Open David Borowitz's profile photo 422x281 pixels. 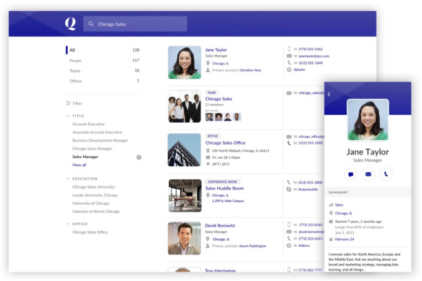pos(184,238)
